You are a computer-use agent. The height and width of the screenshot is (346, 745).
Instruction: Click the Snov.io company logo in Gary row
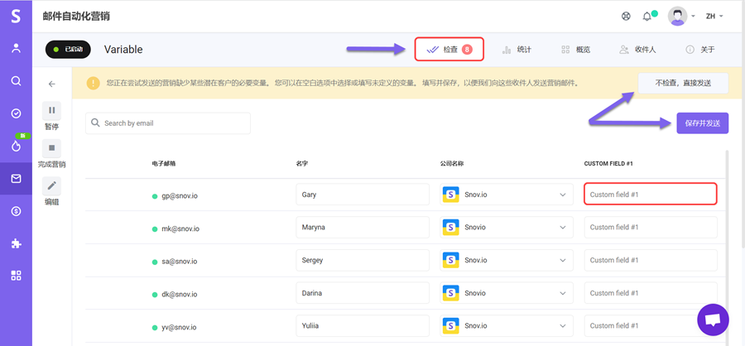pyautogui.click(x=450, y=195)
